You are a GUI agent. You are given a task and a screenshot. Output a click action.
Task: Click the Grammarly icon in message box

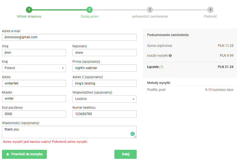pyautogui.click(x=133, y=134)
